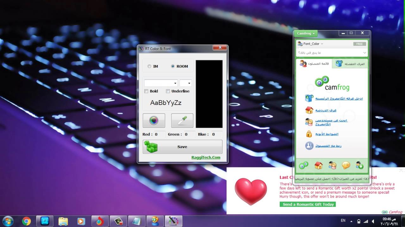This screenshot has width=405, height=227.
Task: Open the search Camfrog users link
Action: point(331,122)
